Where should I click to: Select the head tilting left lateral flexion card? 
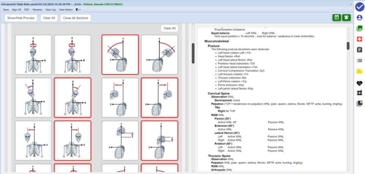tap(33, 98)
